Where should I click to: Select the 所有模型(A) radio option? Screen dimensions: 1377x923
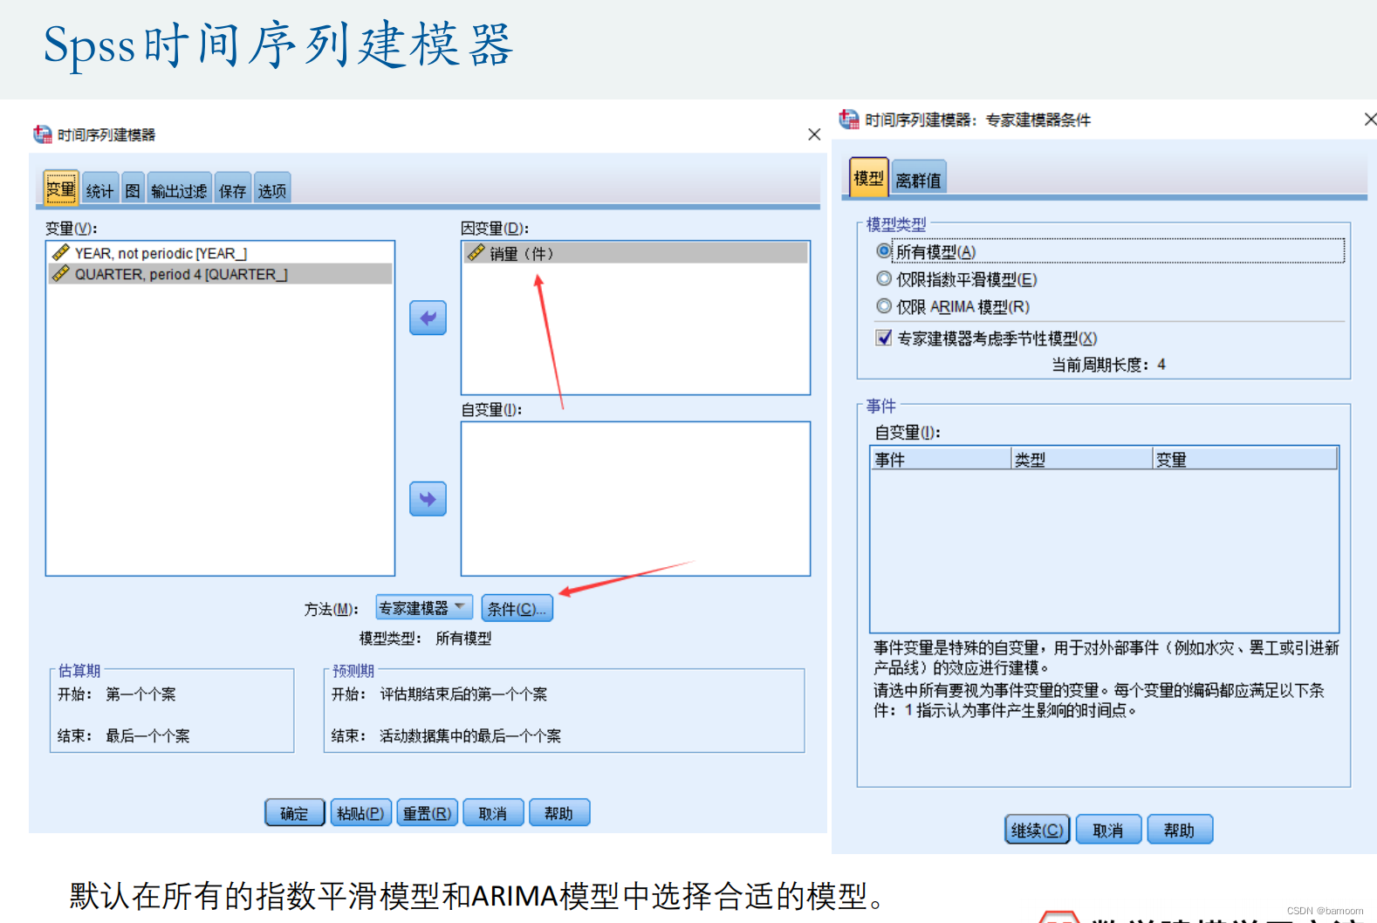[884, 251]
